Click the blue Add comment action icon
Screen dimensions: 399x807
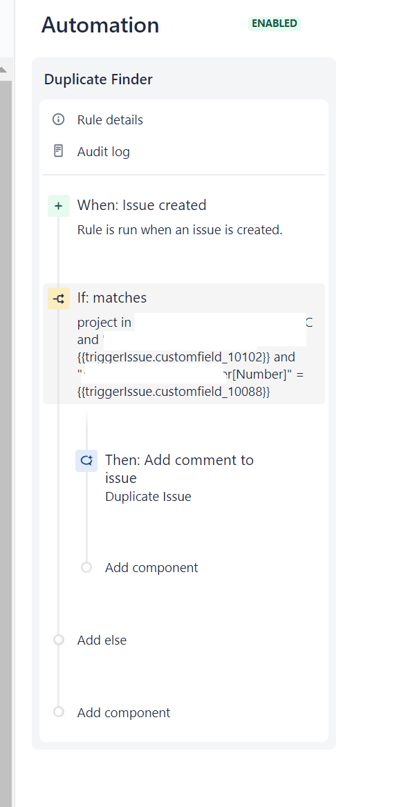click(86, 461)
